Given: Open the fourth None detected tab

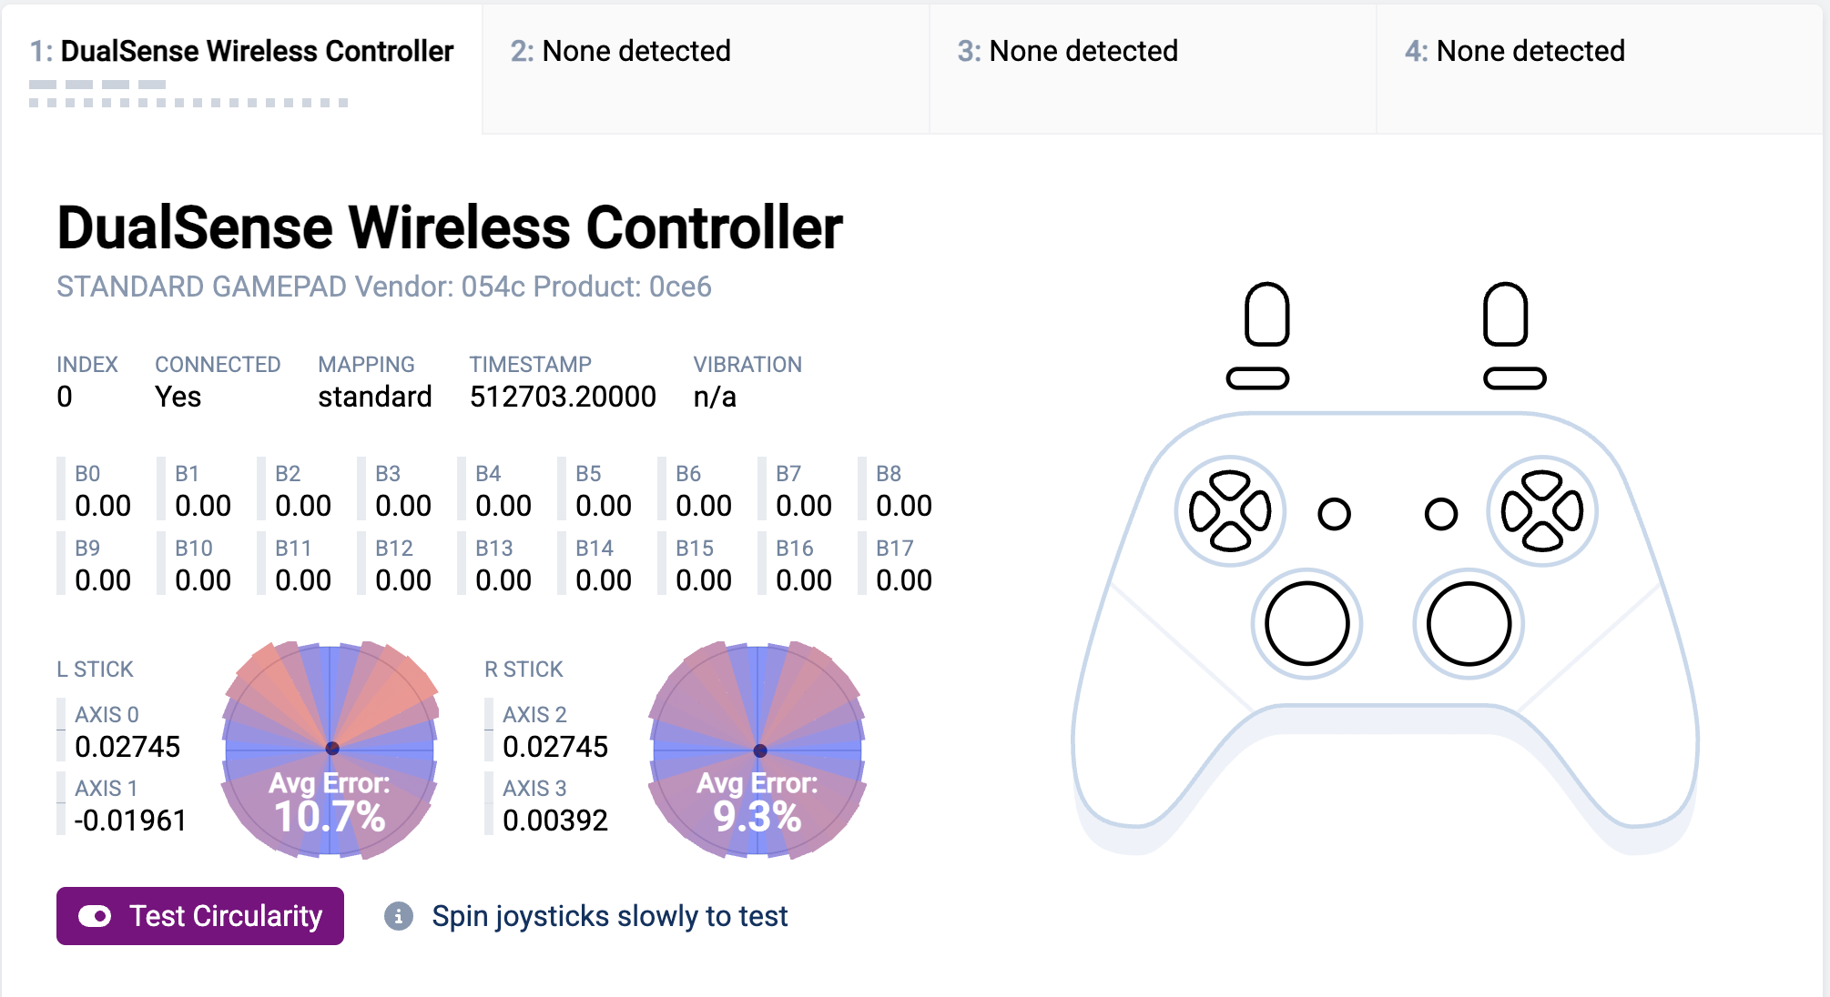Looking at the screenshot, I should 1514,52.
